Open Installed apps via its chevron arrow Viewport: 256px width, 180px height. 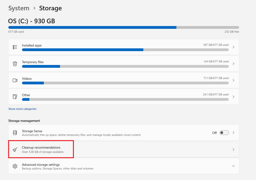(233, 47)
